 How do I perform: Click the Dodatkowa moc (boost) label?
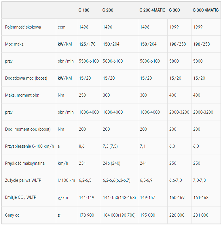[x=26, y=78]
